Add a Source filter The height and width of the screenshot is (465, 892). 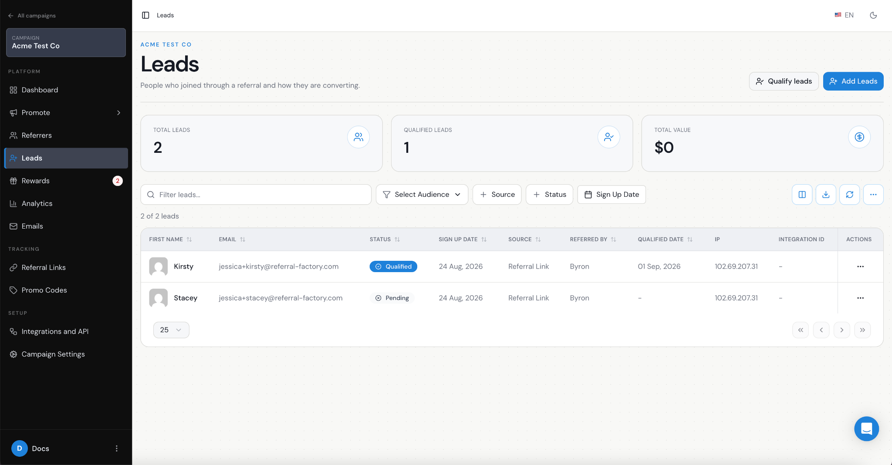[x=497, y=195]
